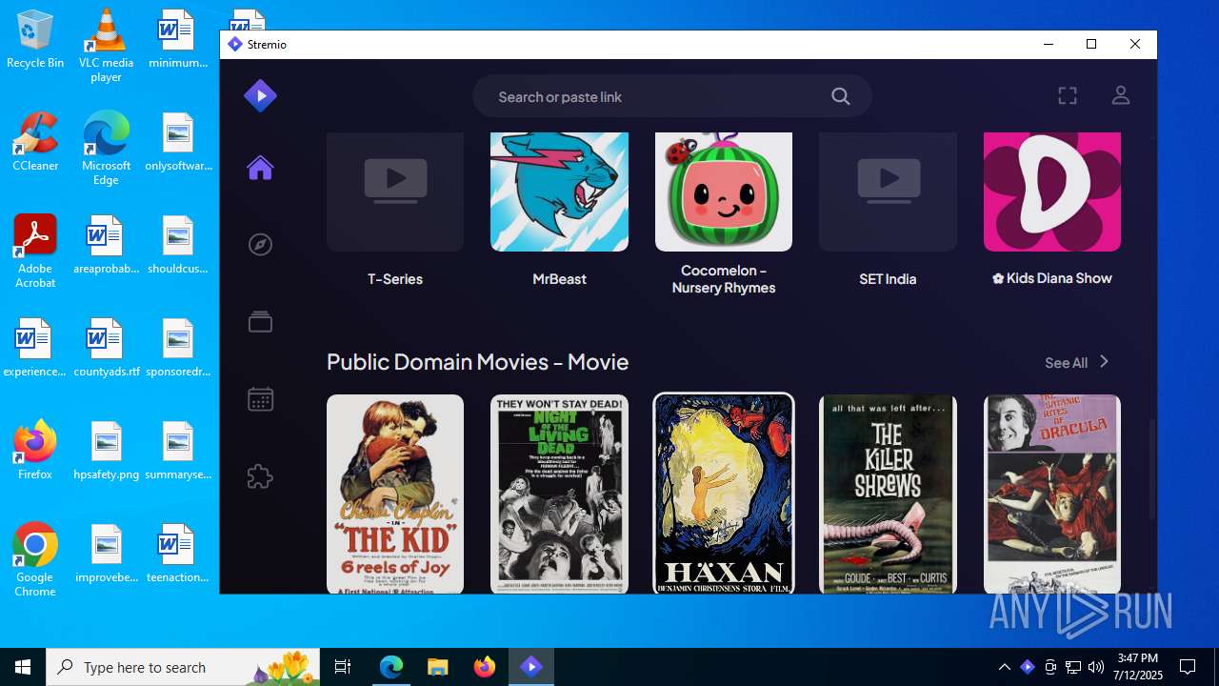Select the hpsafety.png desktop file
Image resolution: width=1219 pixels, height=686 pixels.
(106, 451)
